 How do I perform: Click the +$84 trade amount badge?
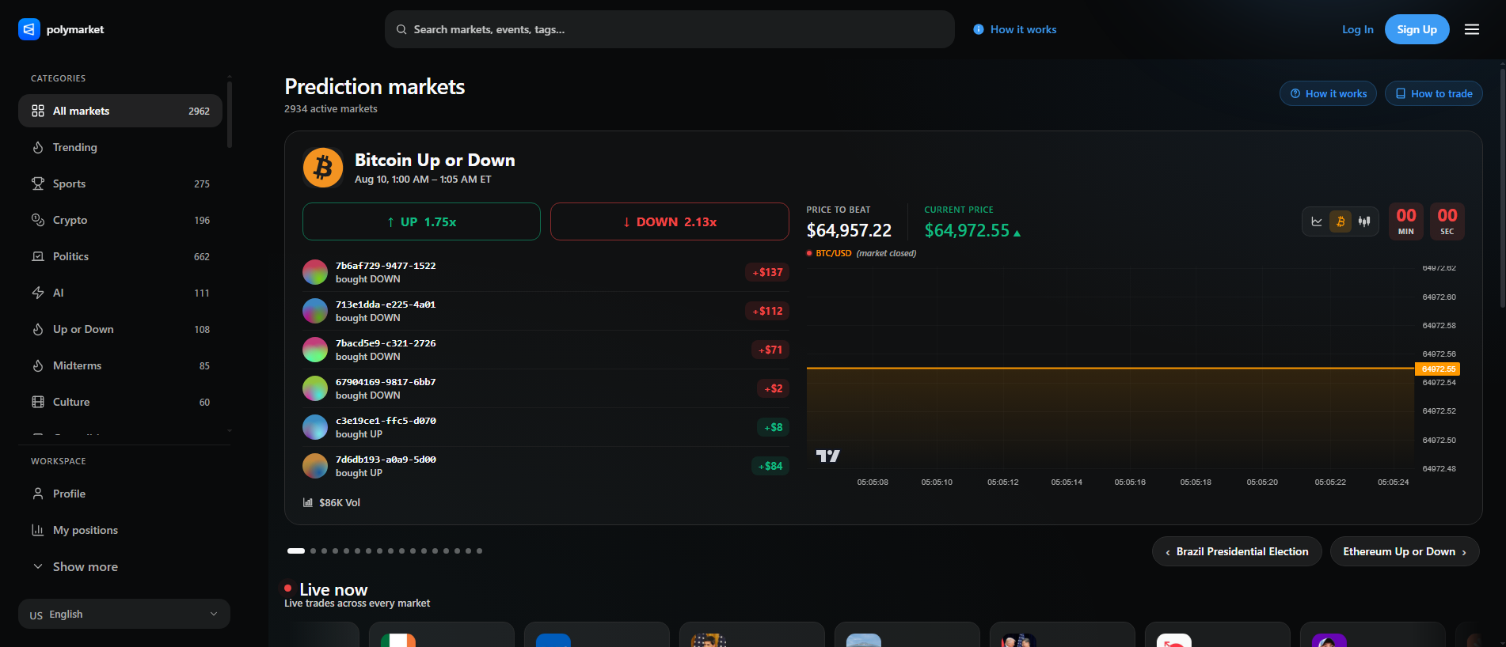(770, 466)
